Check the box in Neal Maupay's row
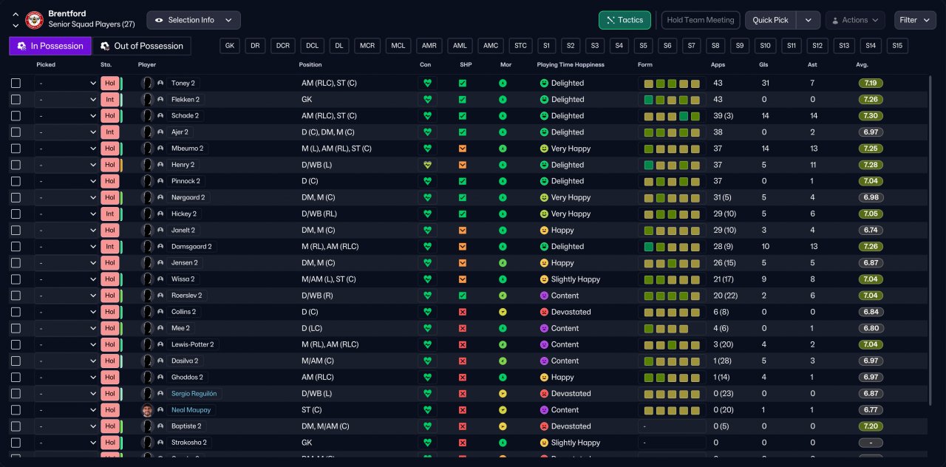The height and width of the screenshot is (467, 946). point(16,410)
